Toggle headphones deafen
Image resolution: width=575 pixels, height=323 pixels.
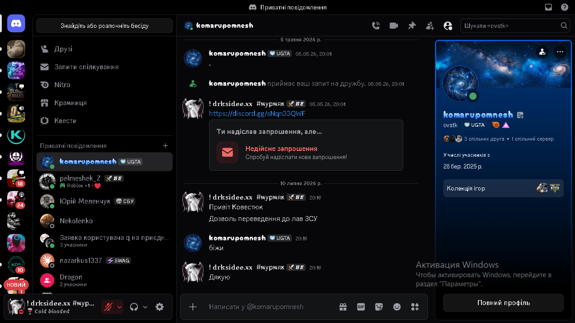(134, 307)
